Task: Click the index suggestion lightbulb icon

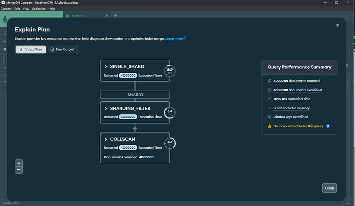Action: (328, 126)
